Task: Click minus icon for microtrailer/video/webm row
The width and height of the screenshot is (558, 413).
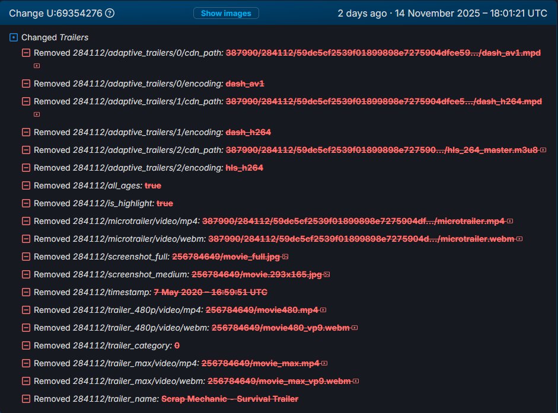Action: [26, 239]
